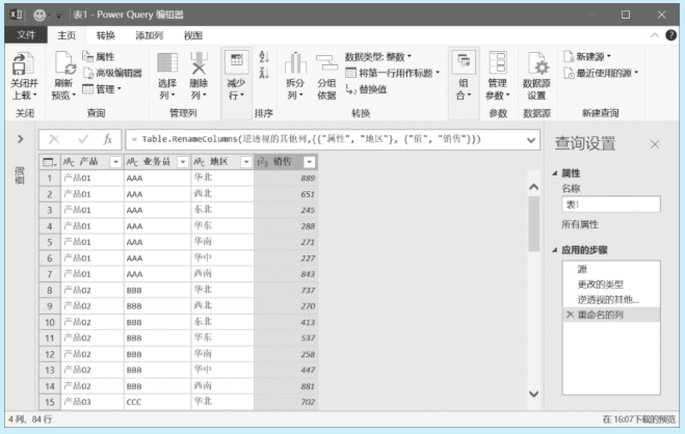Viewport: 685px width, 434px height.
Task: Open the 销售 column filter dropdown
Action: tap(309, 162)
